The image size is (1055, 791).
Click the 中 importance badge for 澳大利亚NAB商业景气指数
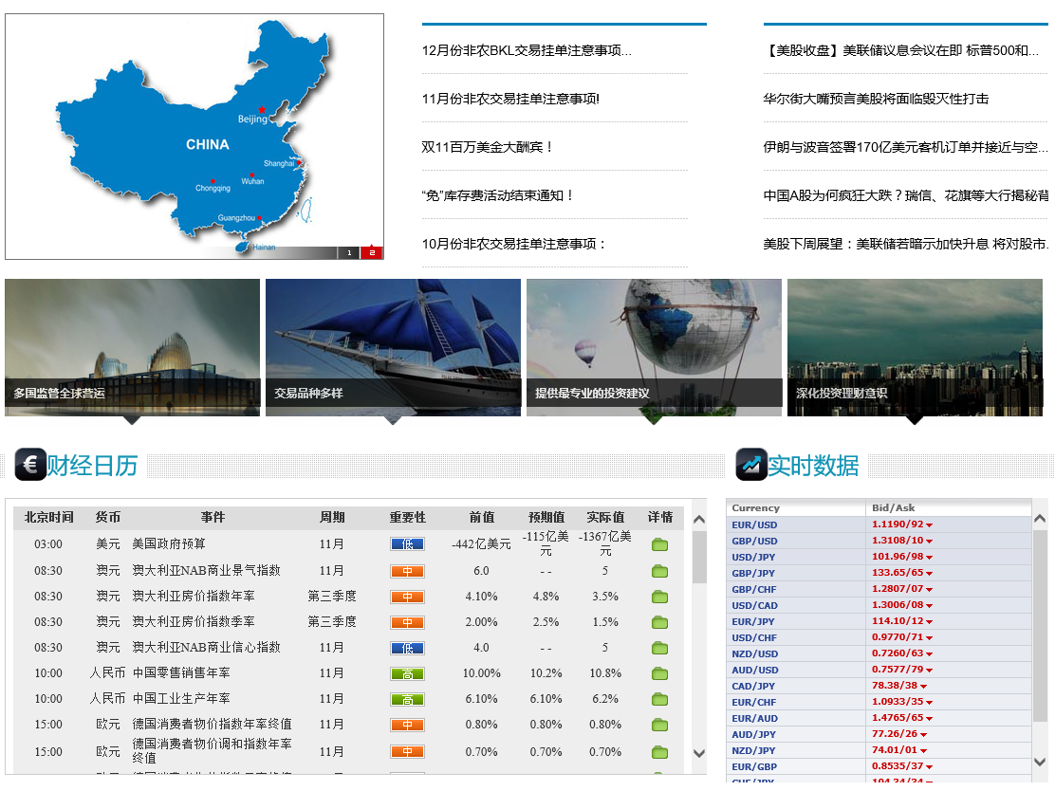pos(407,571)
